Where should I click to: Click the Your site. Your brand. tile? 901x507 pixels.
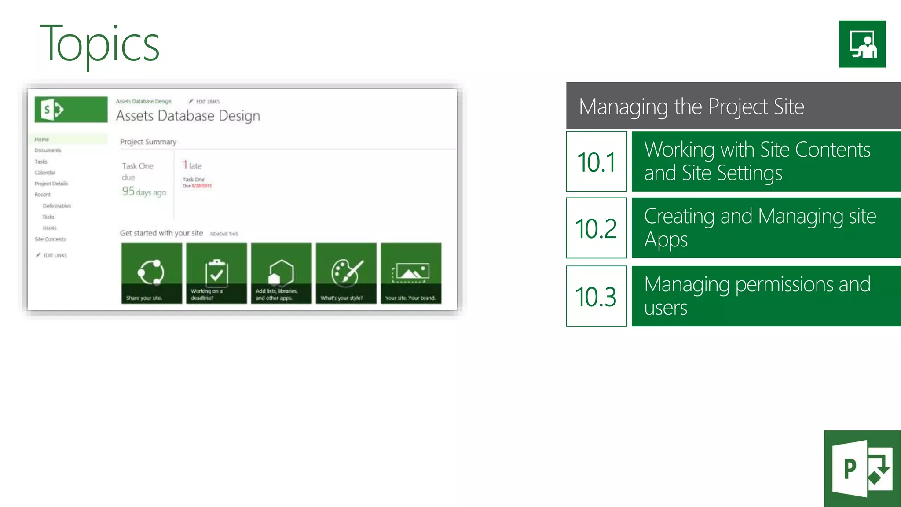click(411, 273)
